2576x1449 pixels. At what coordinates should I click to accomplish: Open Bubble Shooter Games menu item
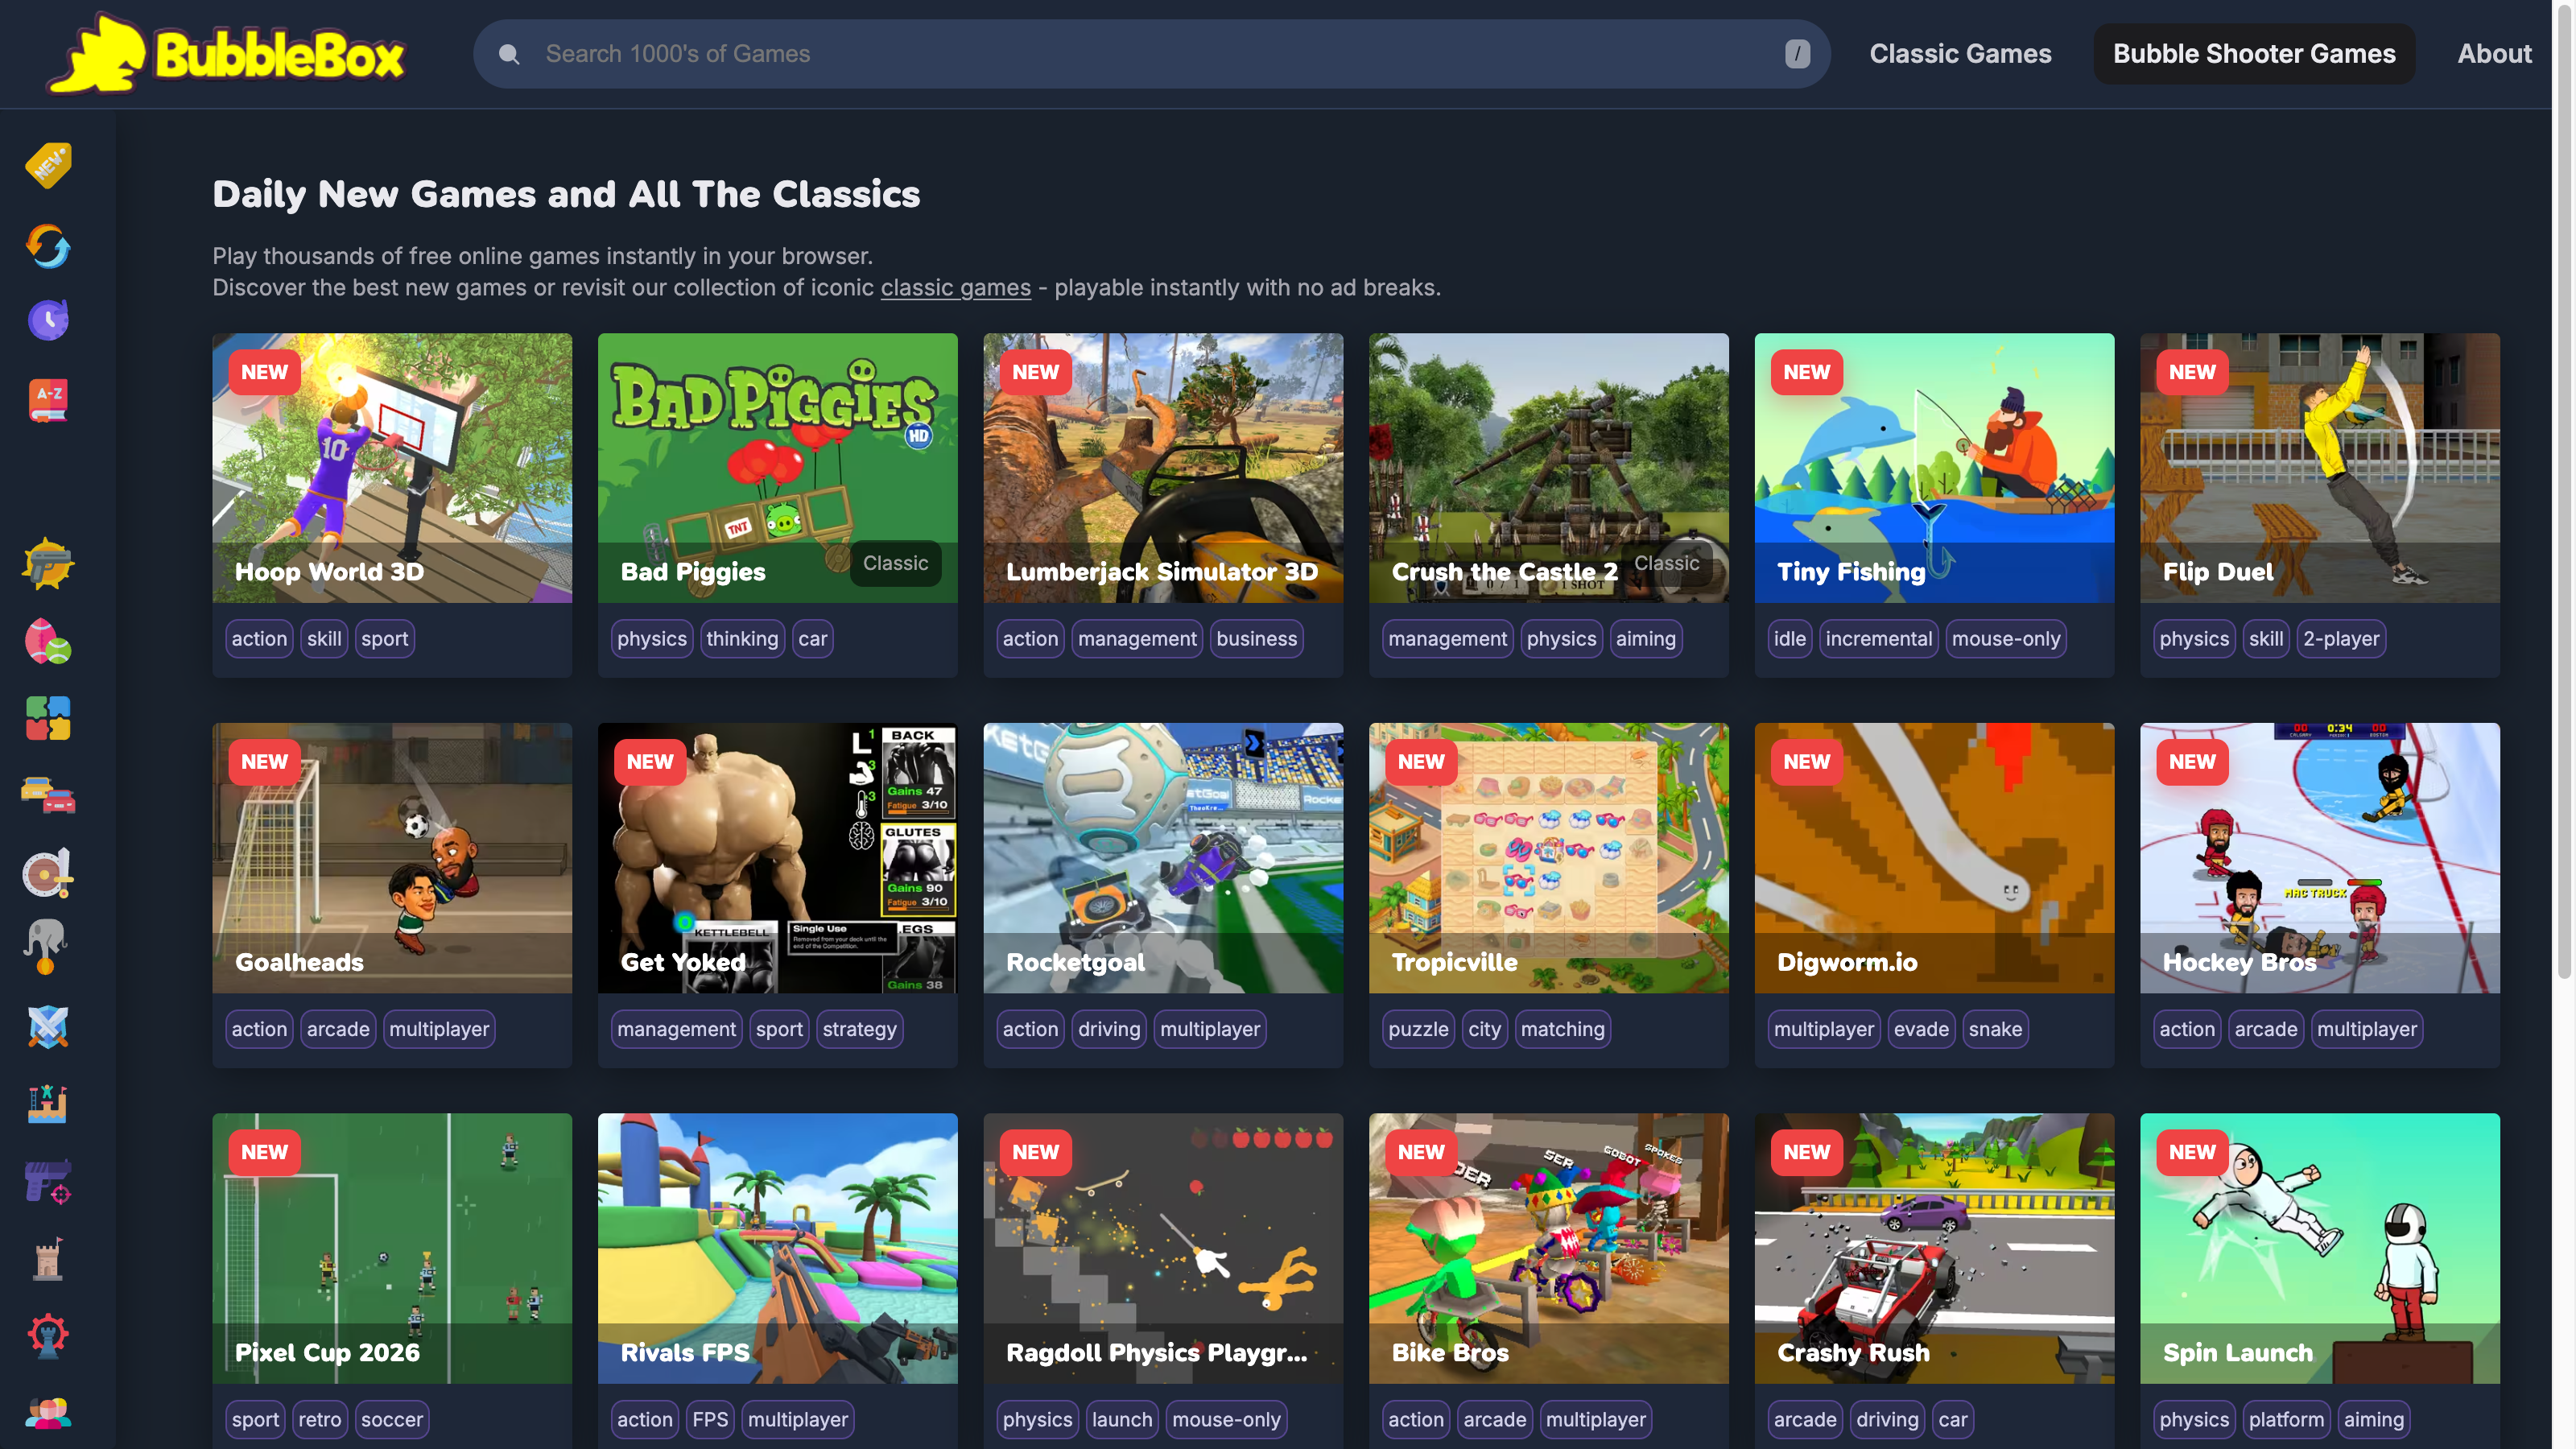tap(2254, 54)
